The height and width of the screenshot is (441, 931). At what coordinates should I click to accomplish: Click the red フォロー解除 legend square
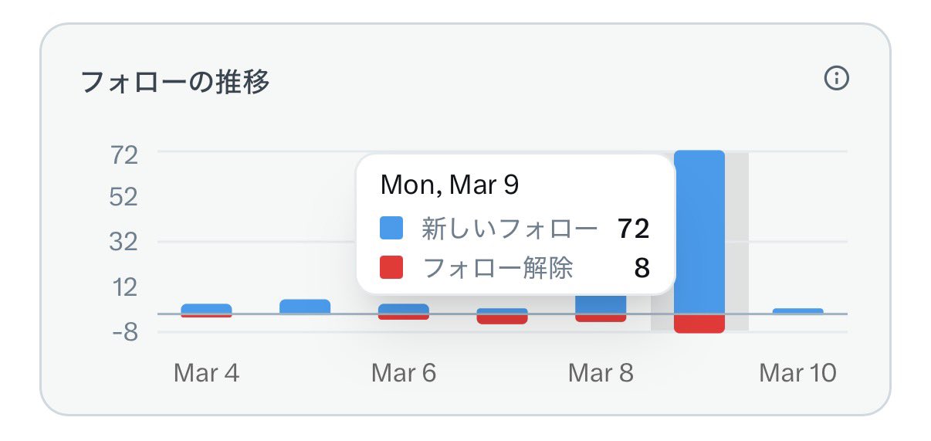click(391, 268)
